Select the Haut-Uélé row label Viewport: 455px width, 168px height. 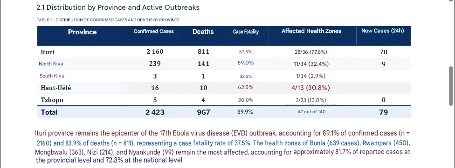pos(56,88)
